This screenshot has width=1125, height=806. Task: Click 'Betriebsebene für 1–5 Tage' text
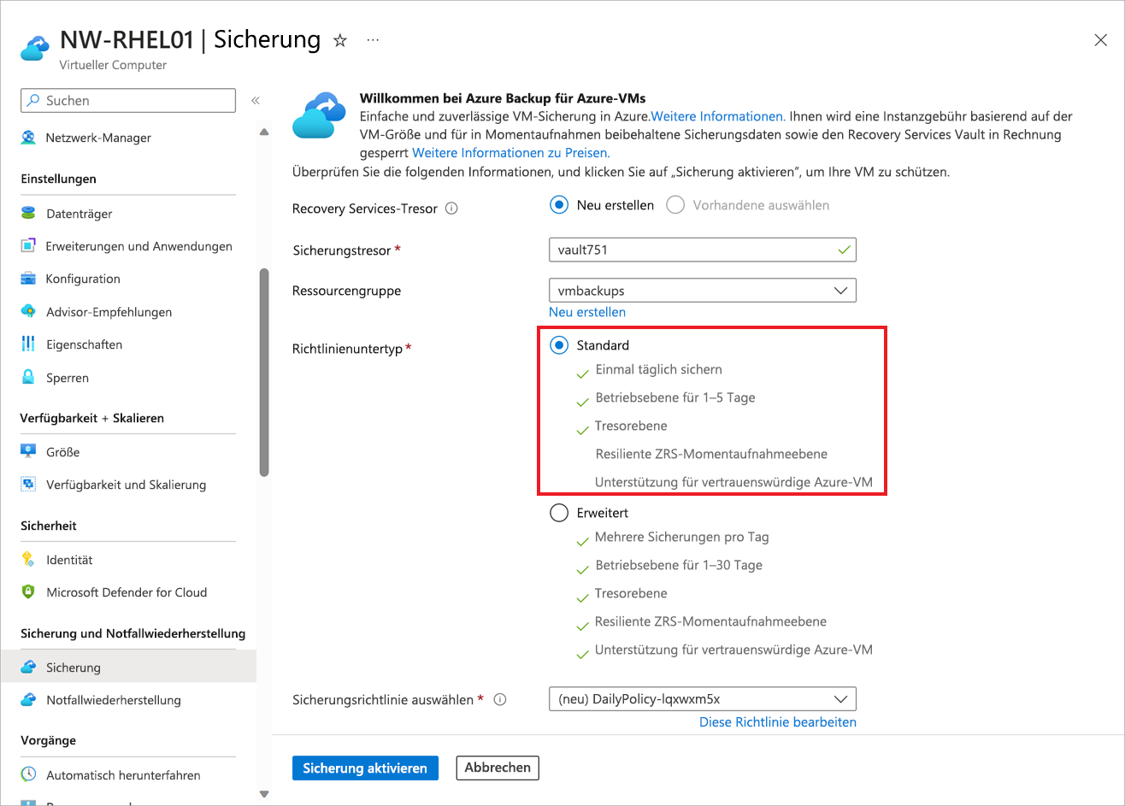pos(675,397)
